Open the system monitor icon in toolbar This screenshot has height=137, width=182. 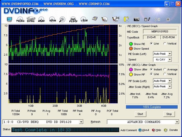click(10, 19)
